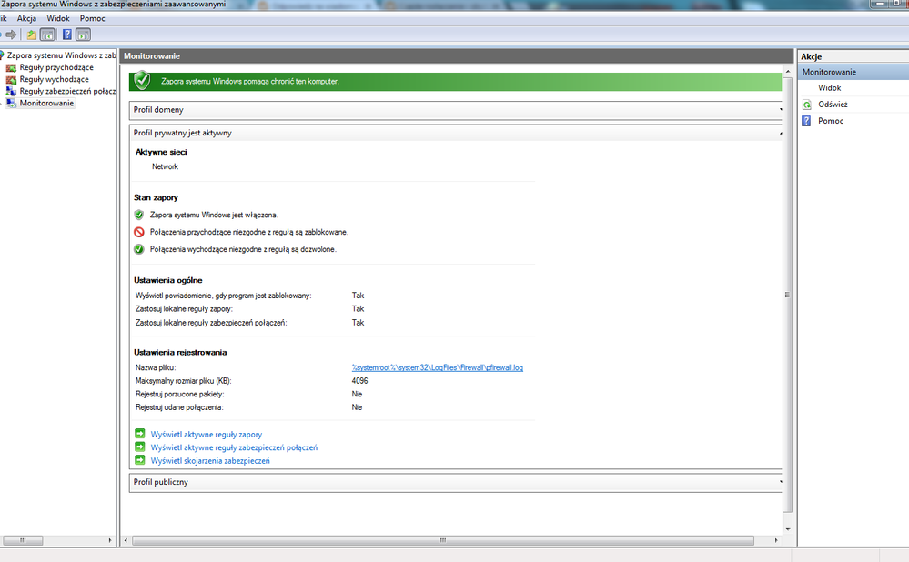Select Reguły zabezpieczeń połączeń tree node

click(x=66, y=91)
